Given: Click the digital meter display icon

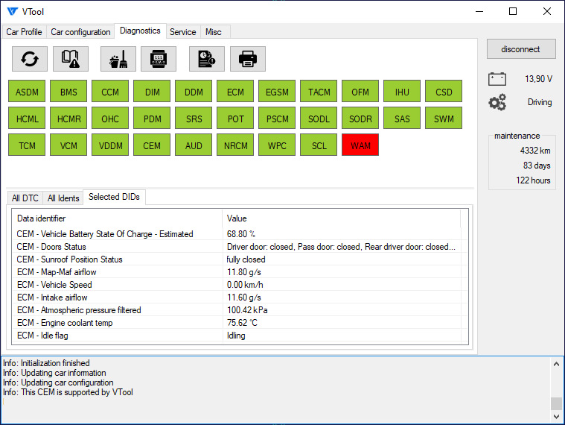Looking at the screenshot, I should tap(159, 58).
